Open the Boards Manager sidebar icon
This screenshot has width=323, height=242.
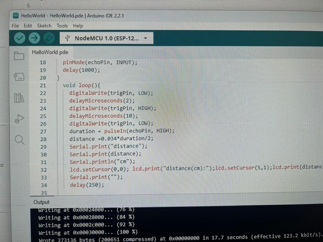[19, 77]
